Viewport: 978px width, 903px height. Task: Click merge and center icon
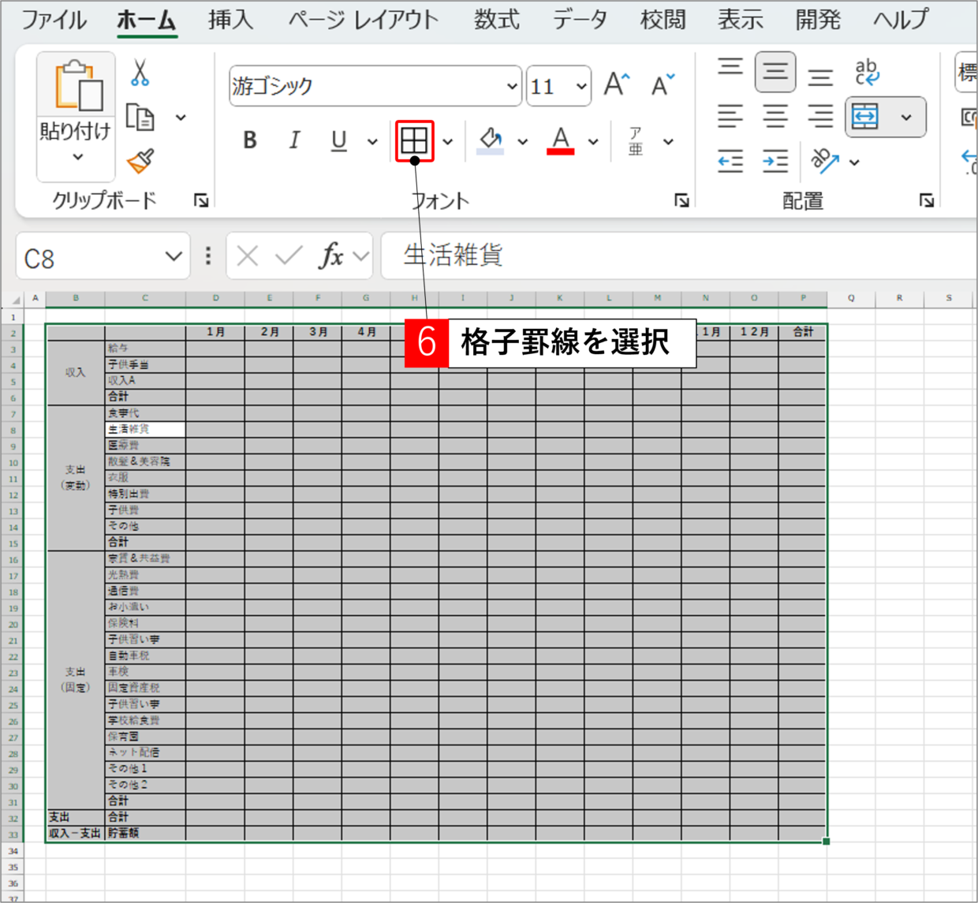click(865, 117)
